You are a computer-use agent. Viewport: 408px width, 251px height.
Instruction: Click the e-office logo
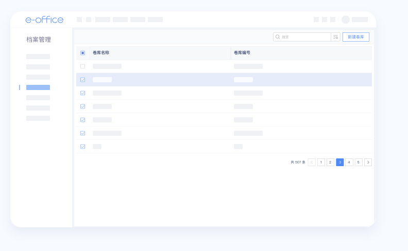pos(44,20)
